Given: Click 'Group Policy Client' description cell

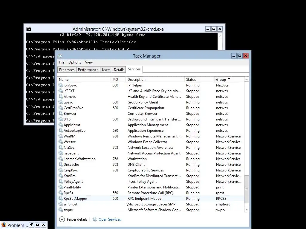Looking at the screenshot, I should click(143, 102).
